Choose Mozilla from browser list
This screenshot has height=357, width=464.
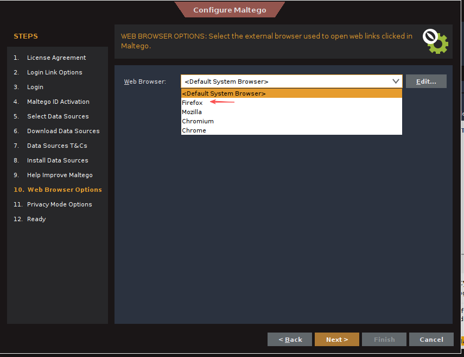[291, 112]
